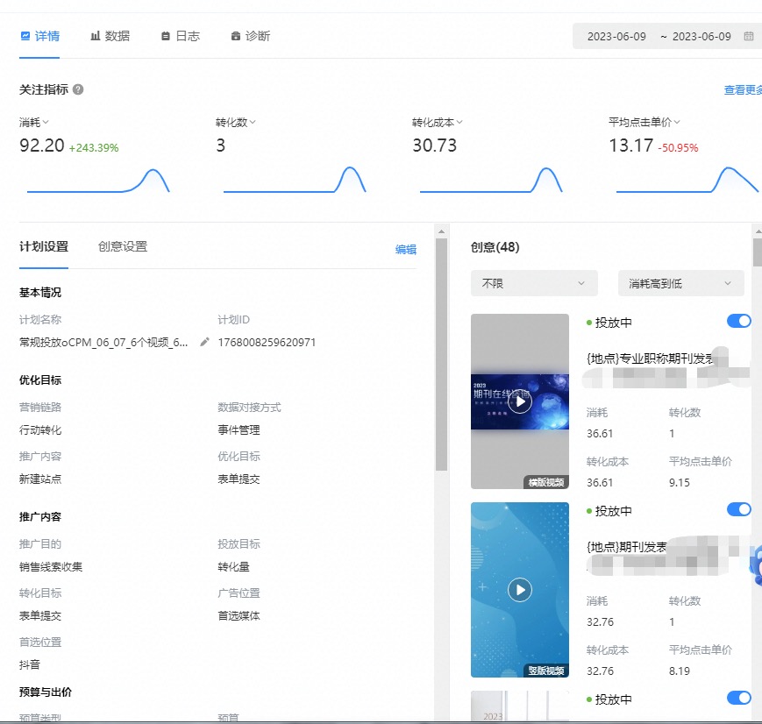
Task: Click the 抖音 preferred position value
Action: point(30,664)
